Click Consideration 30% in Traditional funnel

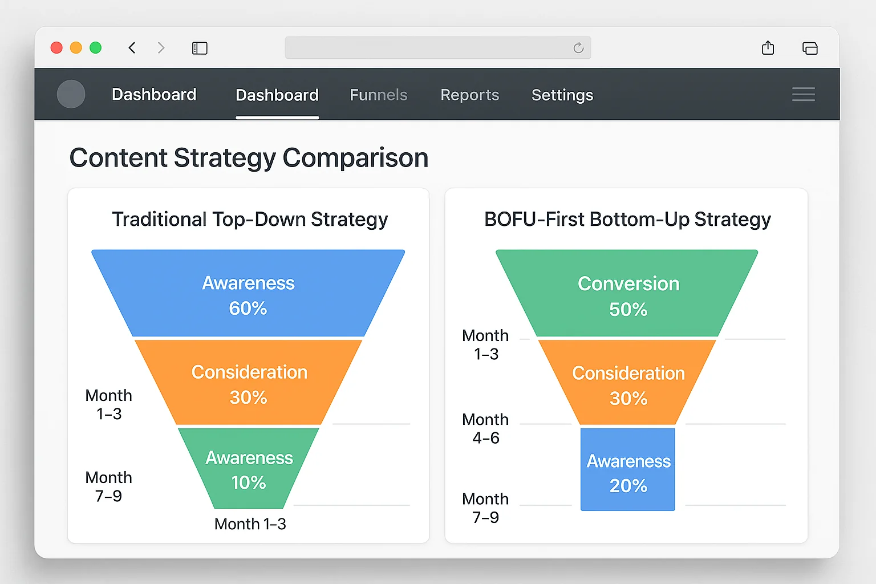point(249,382)
